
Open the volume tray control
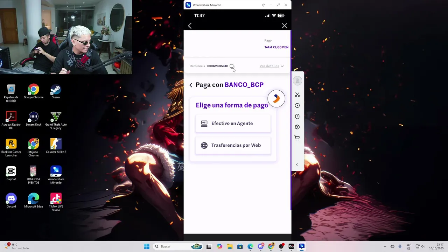pos(422,246)
